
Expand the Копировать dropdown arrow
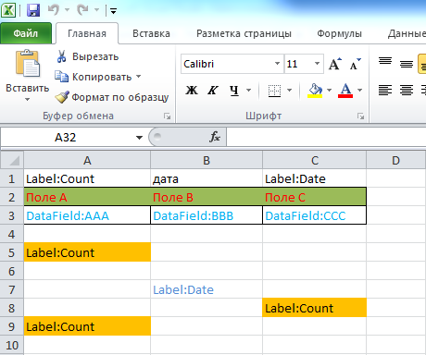point(138,77)
